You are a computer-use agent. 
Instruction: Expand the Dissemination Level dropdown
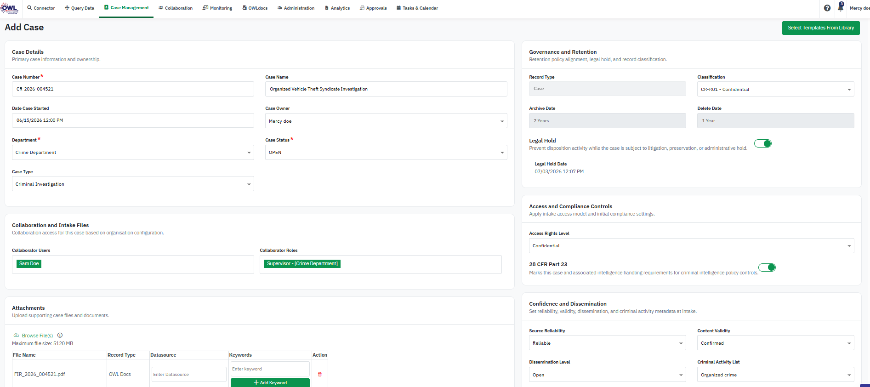[x=608, y=375]
